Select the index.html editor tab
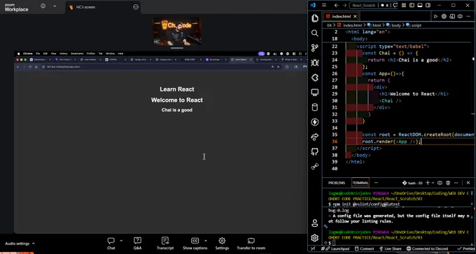Image resolution: width=476 pixels, height=254 pixels. point(341,16)
